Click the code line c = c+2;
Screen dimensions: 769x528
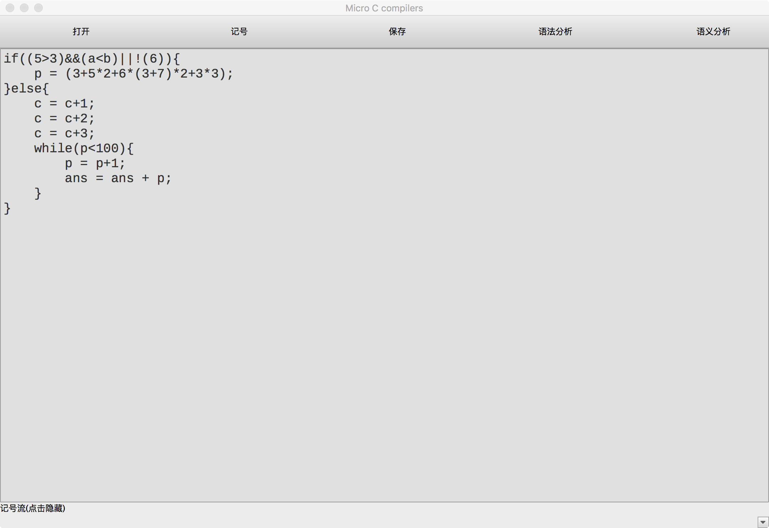point(64,118)
